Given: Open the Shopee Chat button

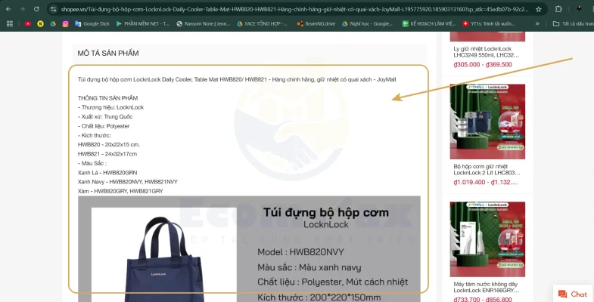Looking at the screenshot, I should coord(573,294).
